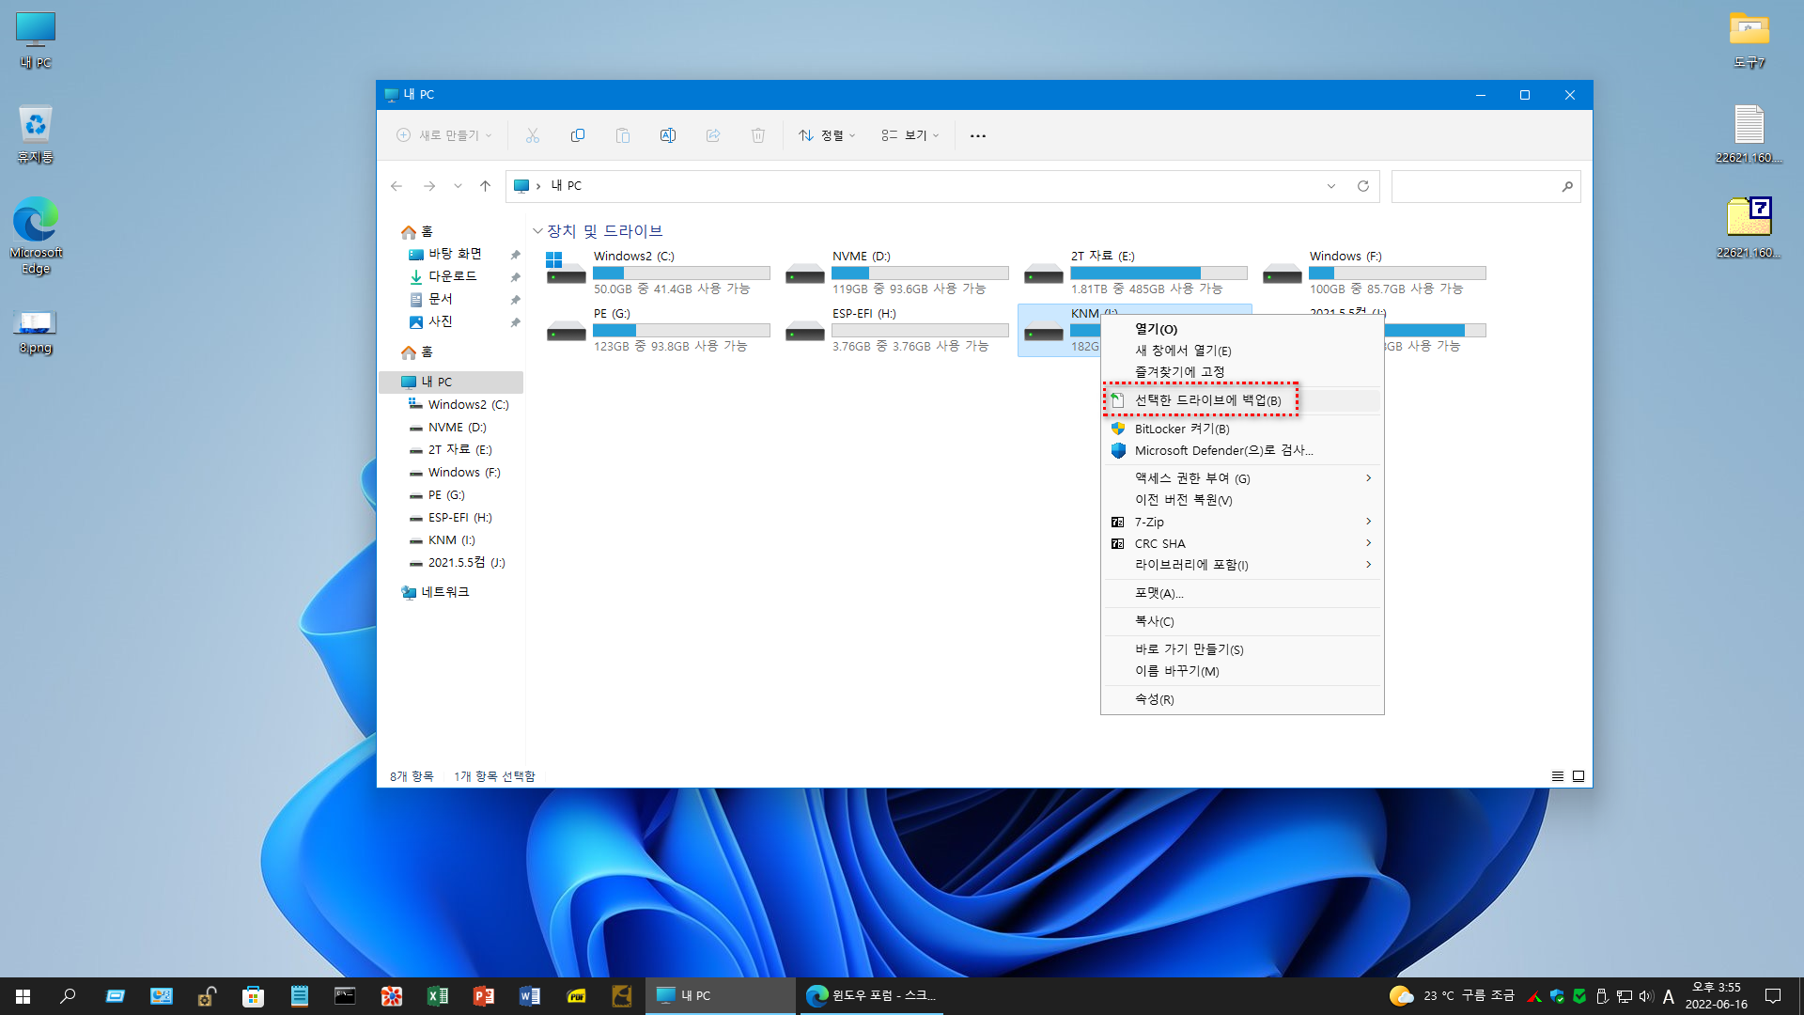Open taskbar search magnifier
The image size is (1804, 1015).
pos(68,996)
